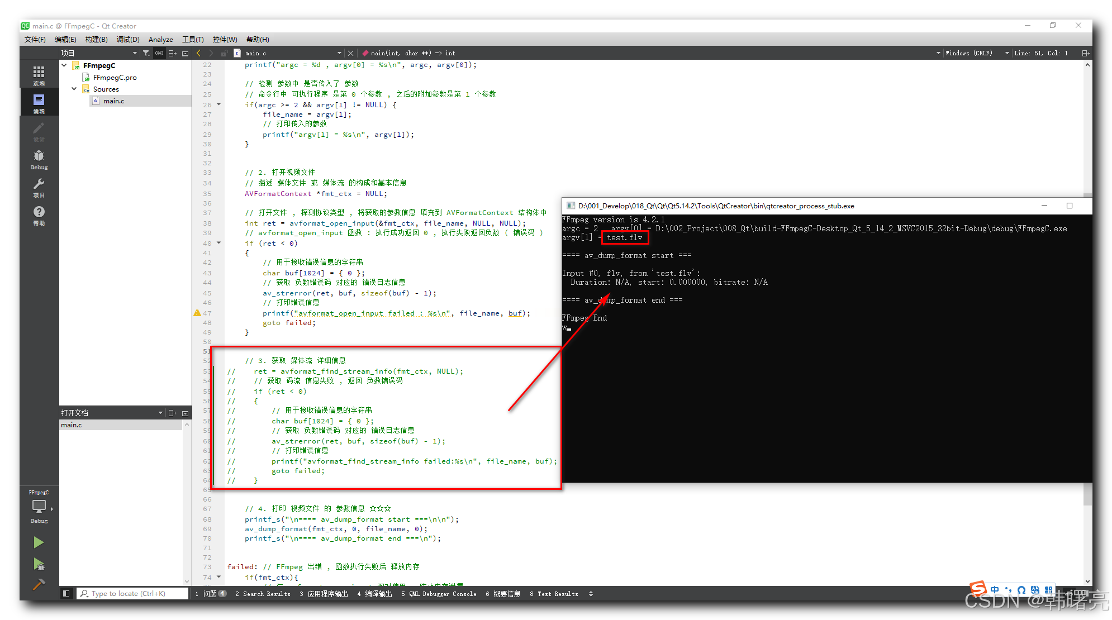The width and height of the screenshot is (1112, 620).
Task: Build the project with hammer icon
Action: (39, 584)
